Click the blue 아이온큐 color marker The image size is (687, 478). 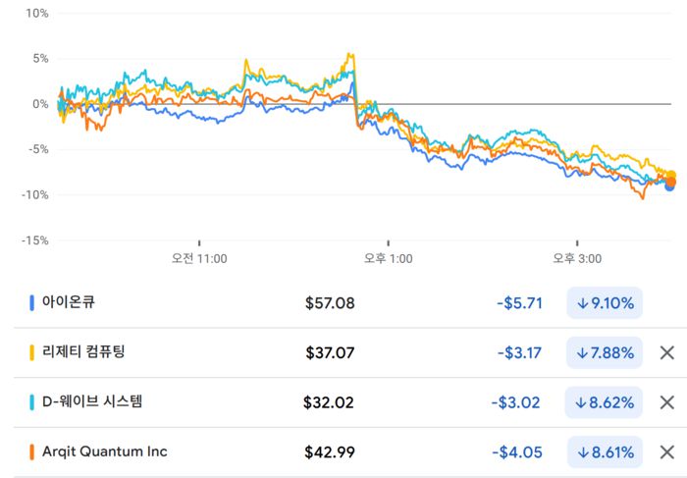coord(32,303)
